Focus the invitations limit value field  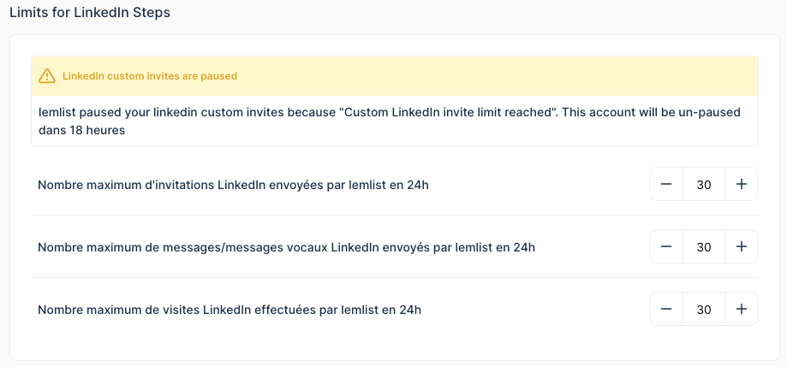pos(704,184)
